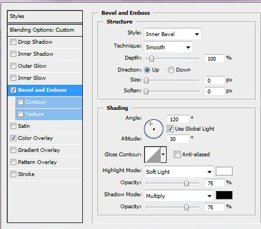Screen dimensions: 261x229
Task: Select the Pattern Overlay label in the list
Action: 37,162
